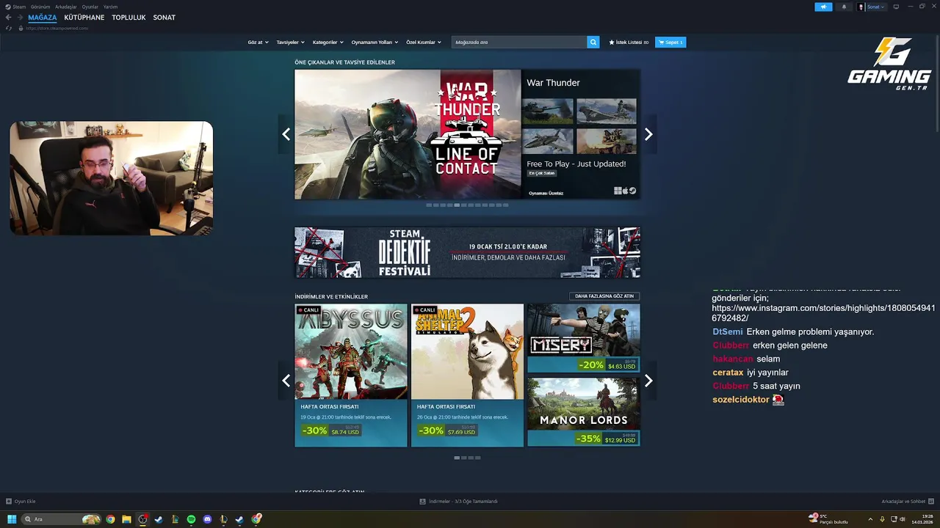Click the refresh page icon beside URL
Screen dimensions: 940x528
9,28
